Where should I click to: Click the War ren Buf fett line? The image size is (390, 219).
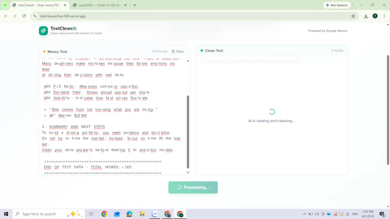point(66,115)
